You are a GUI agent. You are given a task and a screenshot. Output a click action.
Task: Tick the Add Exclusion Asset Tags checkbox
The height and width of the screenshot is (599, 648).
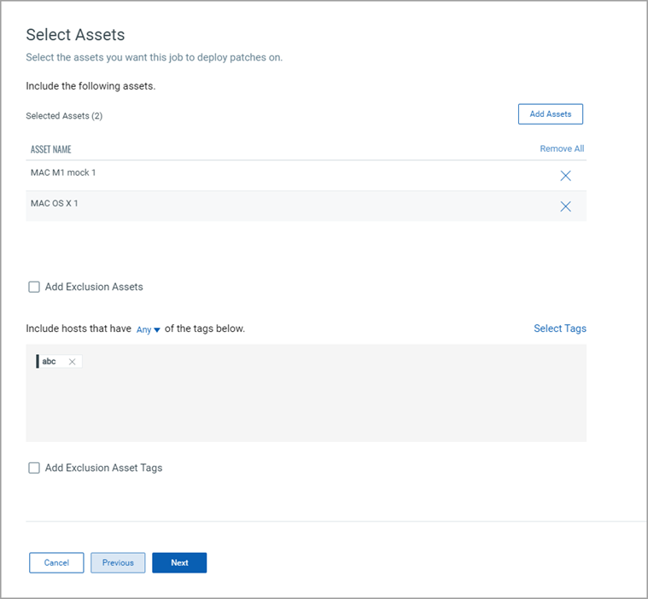34,468
